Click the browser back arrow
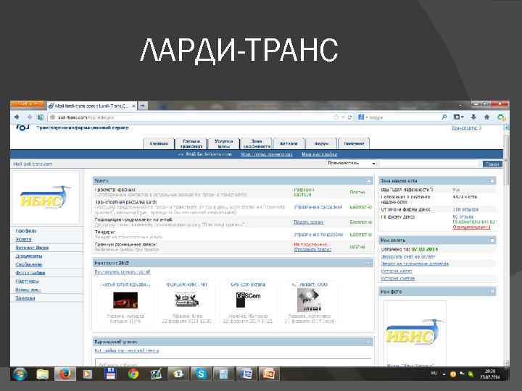This screenshot has height=391, width=522. pos(17,117)
